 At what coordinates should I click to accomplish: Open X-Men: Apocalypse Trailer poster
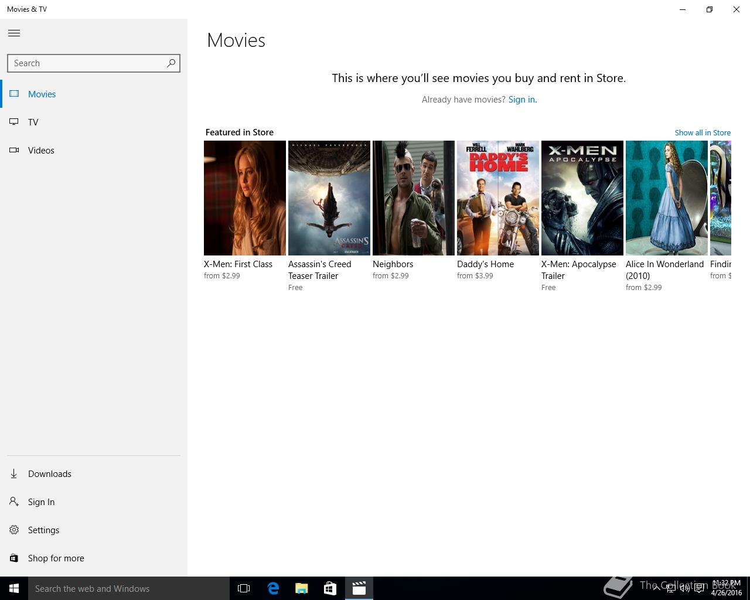pyautogui.click(x=582, y=198)
